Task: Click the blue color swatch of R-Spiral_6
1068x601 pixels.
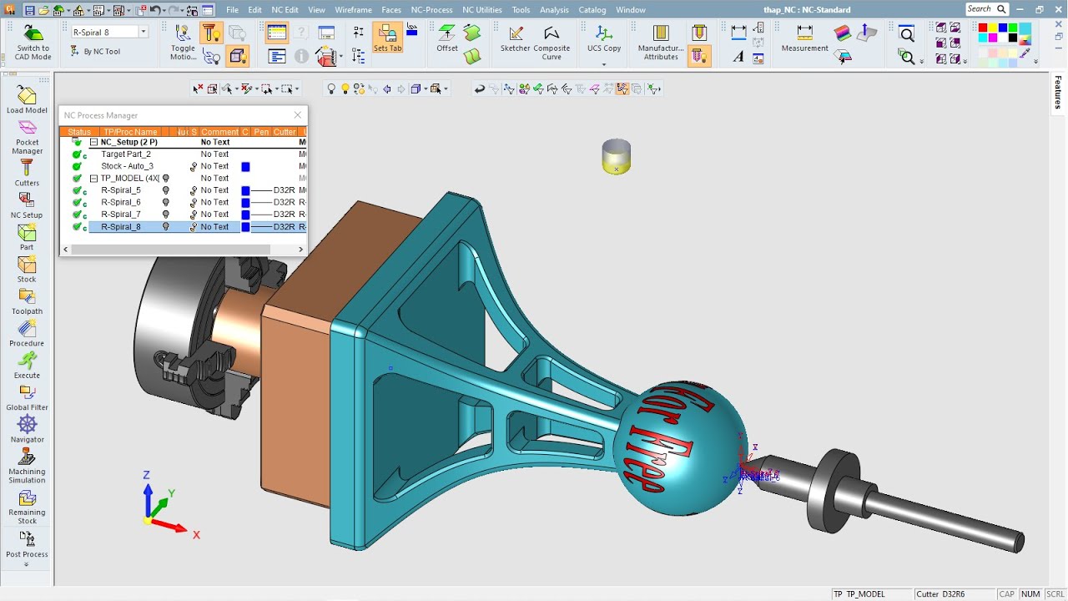Action: pyautogui.click(x=245, y=203)
